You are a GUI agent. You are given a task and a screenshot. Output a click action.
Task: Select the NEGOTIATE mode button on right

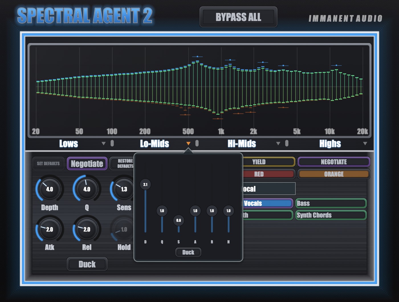(x=334, y=162)
